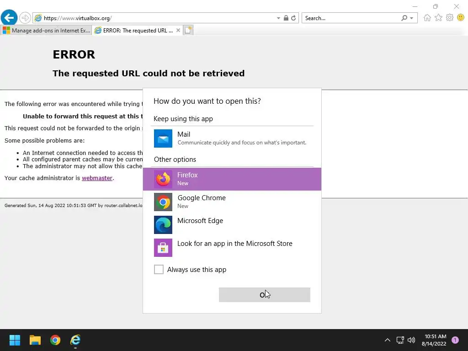Click the "Some possible problems are:" text
The width and height of the screenshot is (468, 351).
click(x=45, y=141)
